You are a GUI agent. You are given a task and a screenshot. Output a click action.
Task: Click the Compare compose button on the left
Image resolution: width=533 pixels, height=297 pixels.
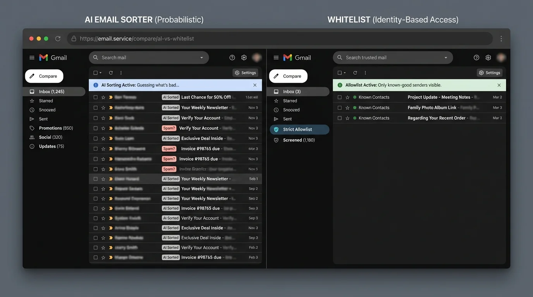coord(44,76)
